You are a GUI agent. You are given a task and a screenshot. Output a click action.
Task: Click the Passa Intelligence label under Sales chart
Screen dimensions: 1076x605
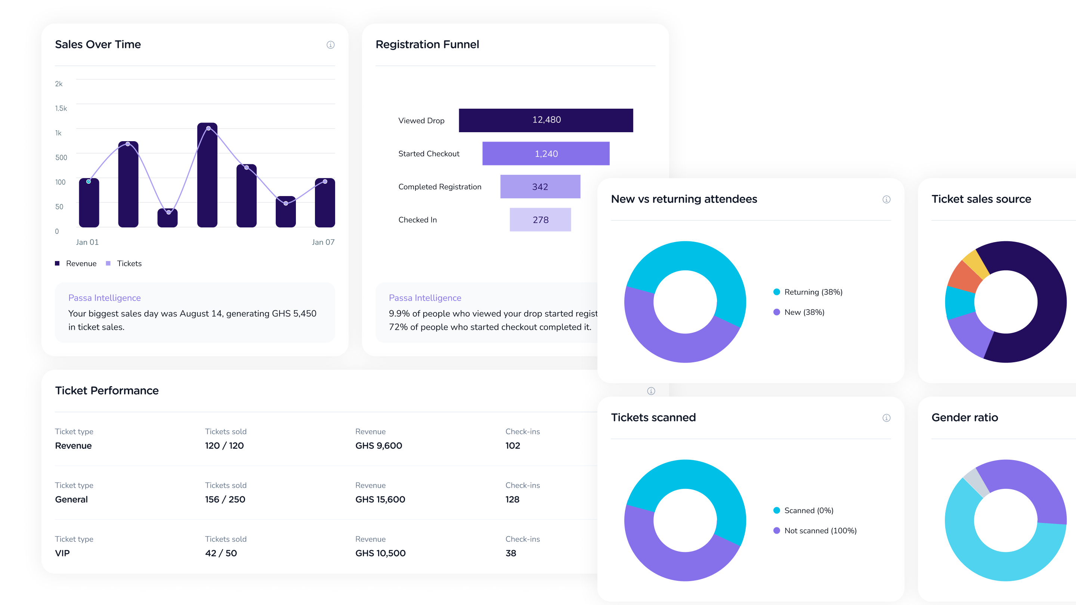click(x=105, y=298)
